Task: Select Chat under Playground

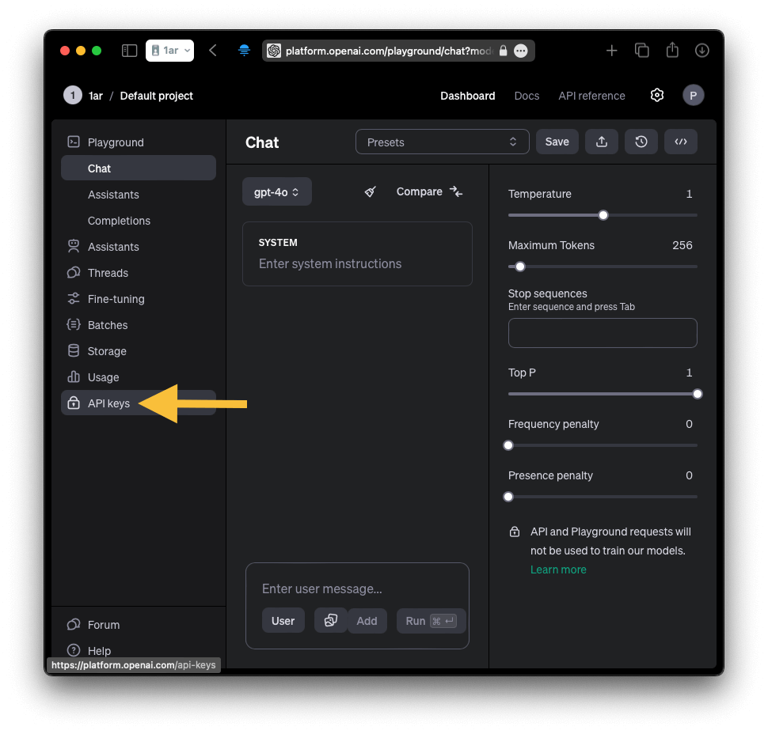Action: (139, 168)
